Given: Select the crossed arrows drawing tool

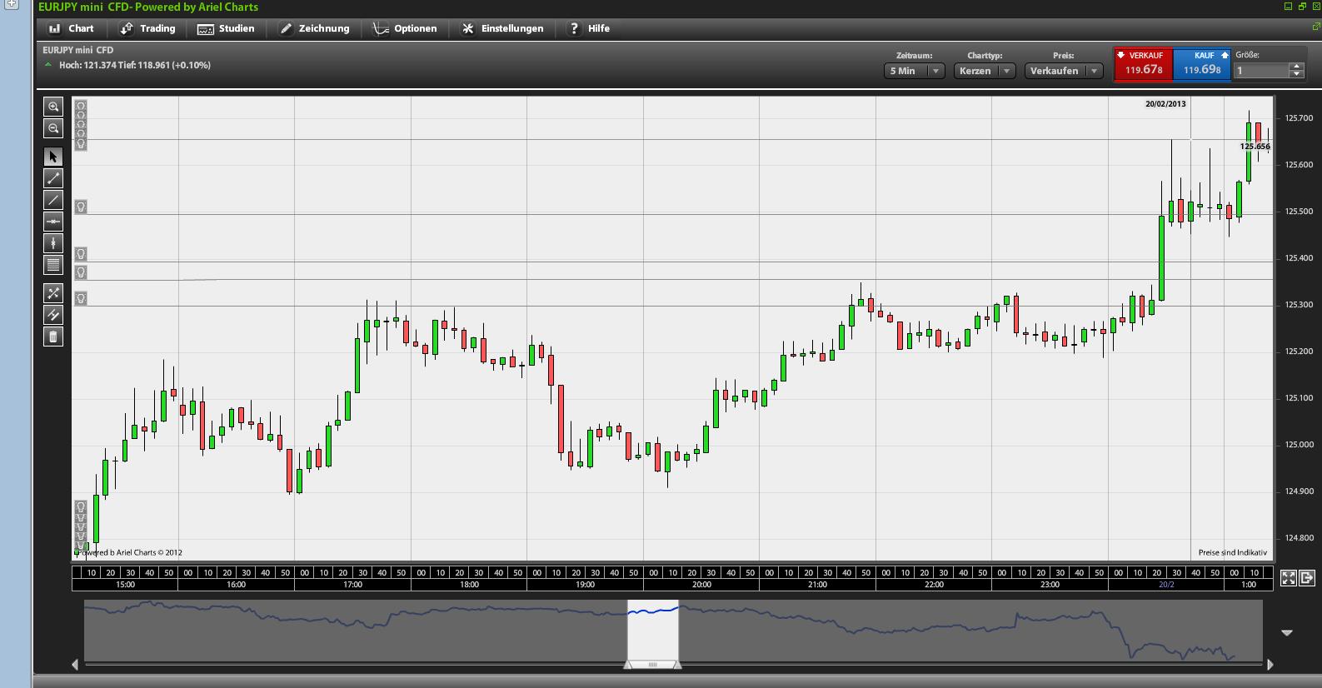Looking at the screenshot, I should coord(53,293).
